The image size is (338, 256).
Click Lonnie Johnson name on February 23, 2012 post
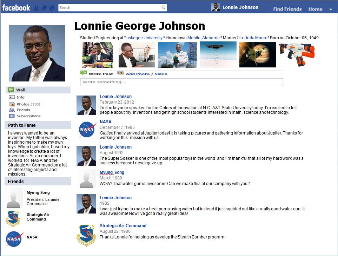(x=115, y=97)
